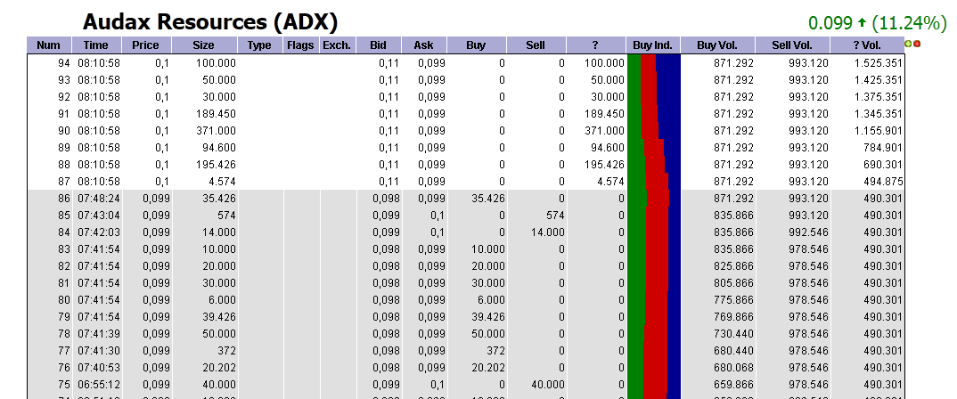Click the ? Vol. column header

[867, 45]
